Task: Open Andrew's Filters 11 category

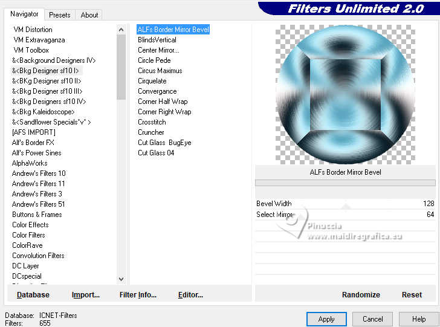Action: point(38,184)
